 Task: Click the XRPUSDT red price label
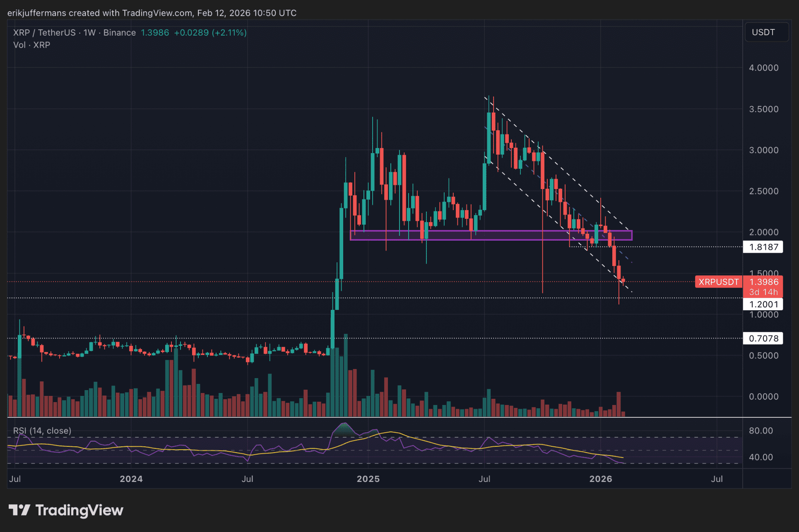[718, 282]
